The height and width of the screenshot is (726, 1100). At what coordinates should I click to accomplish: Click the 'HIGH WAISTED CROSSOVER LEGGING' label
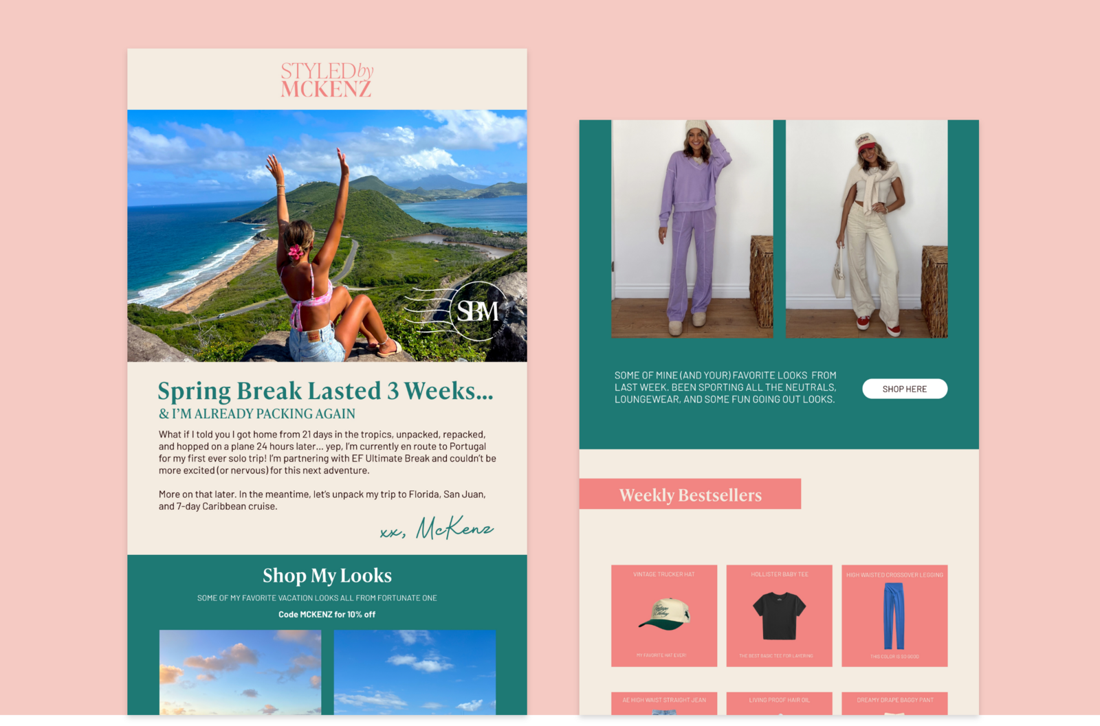click(894, 575)
